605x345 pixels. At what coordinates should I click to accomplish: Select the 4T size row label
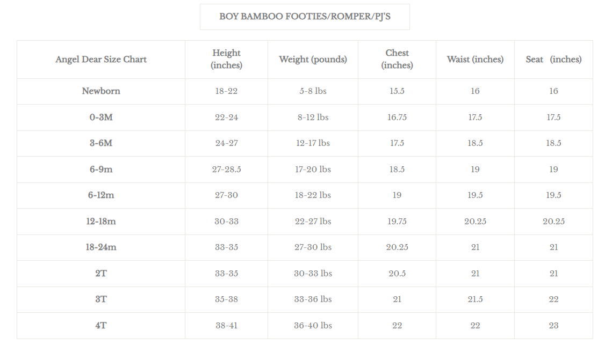click(101, 326)
